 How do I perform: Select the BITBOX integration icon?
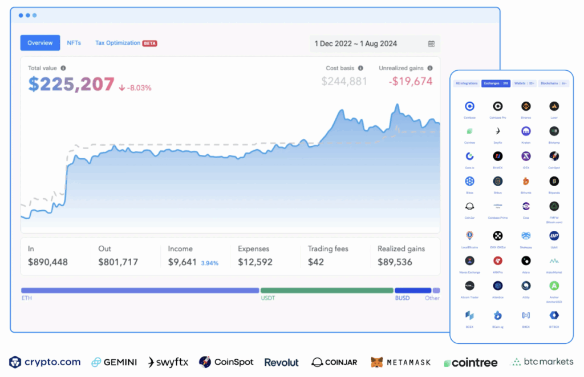tap(554, 315)
